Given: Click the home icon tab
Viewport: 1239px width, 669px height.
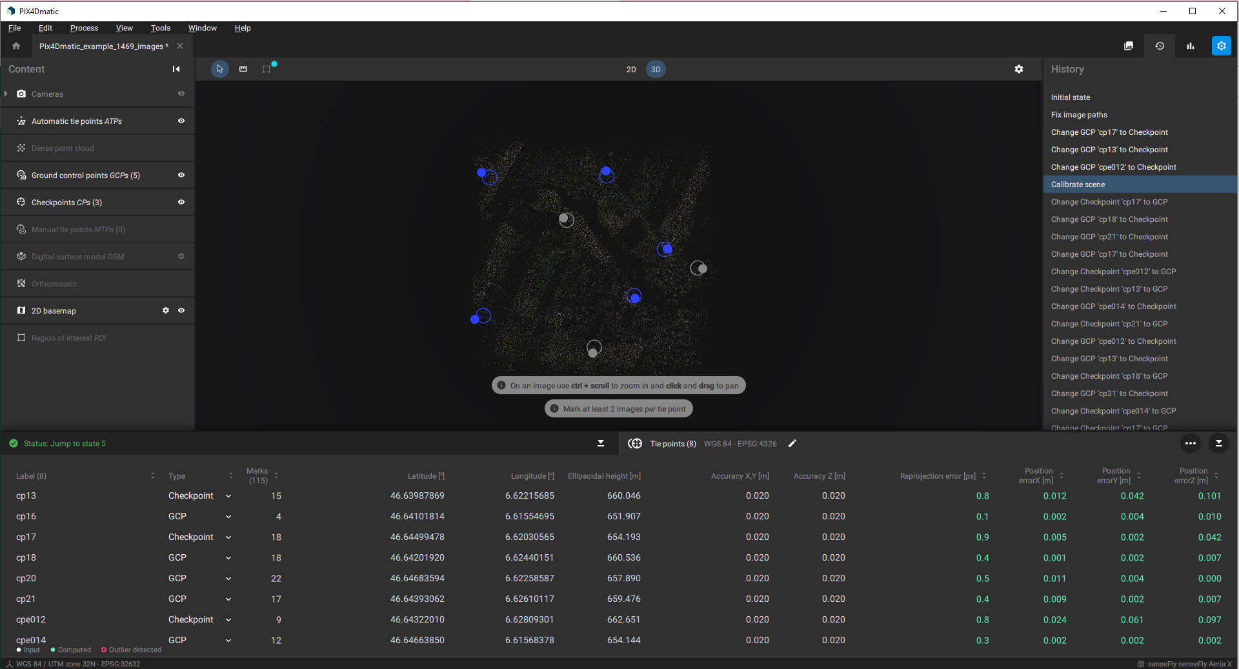Looking at the screenshot, I should [16, 46].
